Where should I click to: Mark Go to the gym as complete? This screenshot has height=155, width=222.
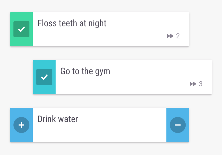44,77
